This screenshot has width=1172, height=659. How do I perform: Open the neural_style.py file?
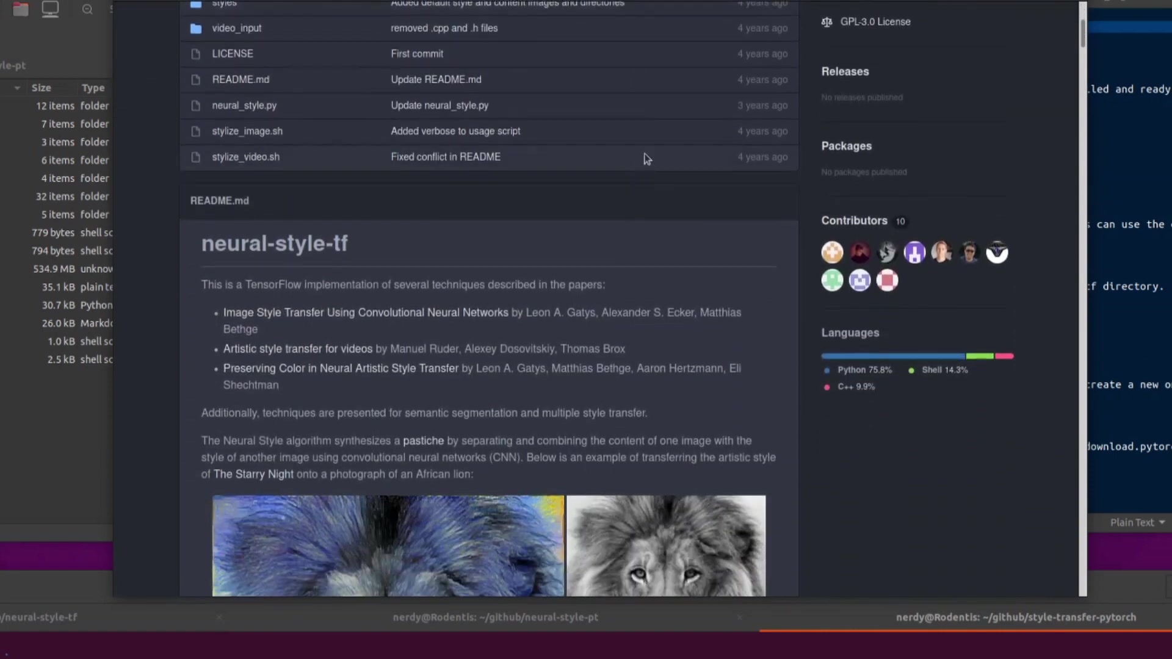pyautogui.click(x=244, y=106)
